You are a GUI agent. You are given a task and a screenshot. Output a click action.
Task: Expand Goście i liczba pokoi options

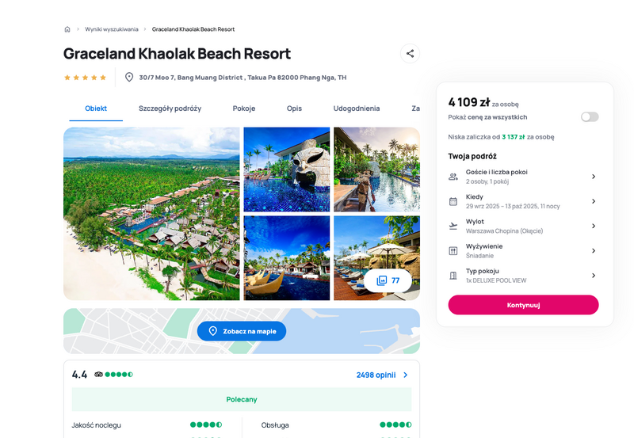(x=594, y=177)
